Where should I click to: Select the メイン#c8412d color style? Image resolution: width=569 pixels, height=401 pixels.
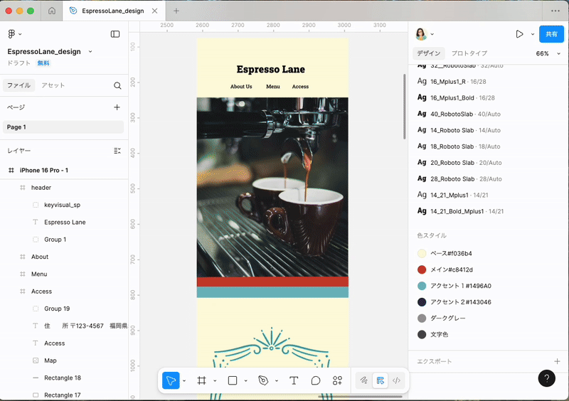coord(452,269)
